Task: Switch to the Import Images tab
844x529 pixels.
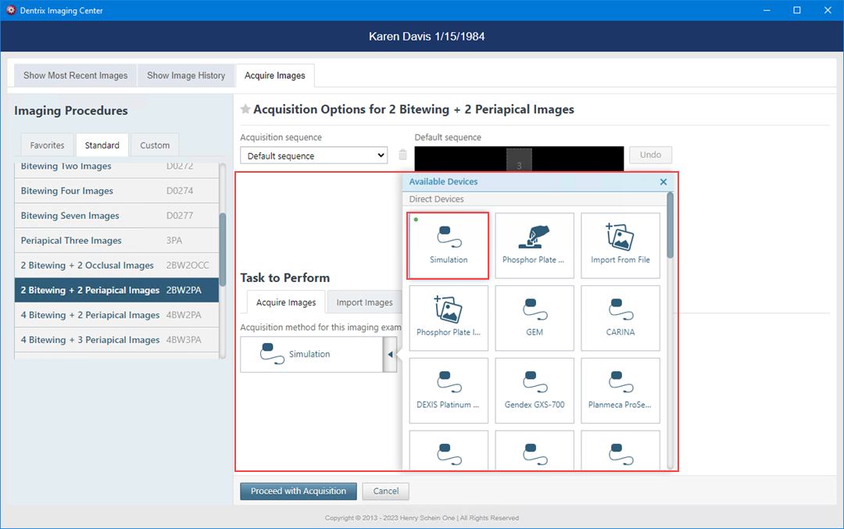Action: (364, 302)
